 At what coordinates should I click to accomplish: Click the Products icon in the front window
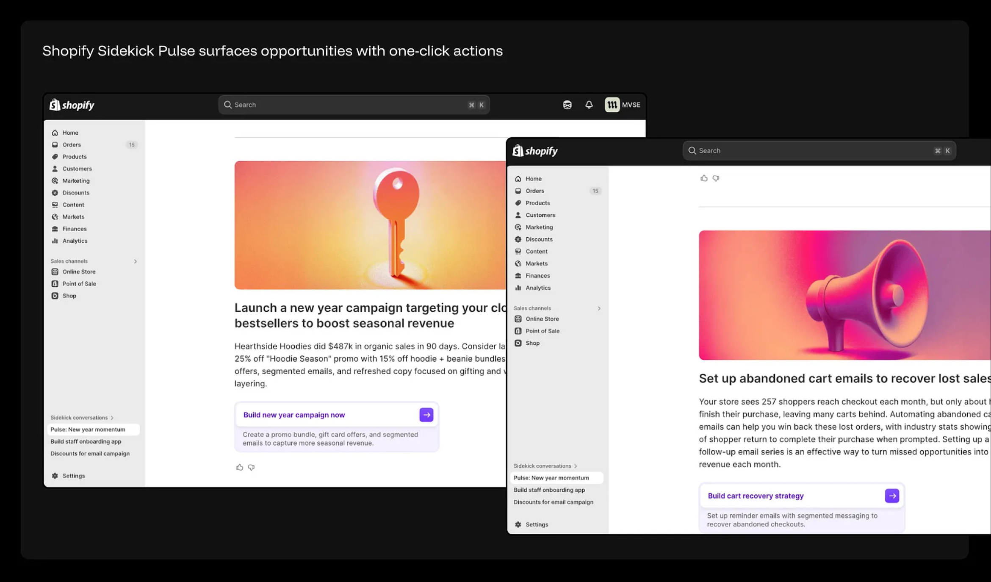[518, 203]
